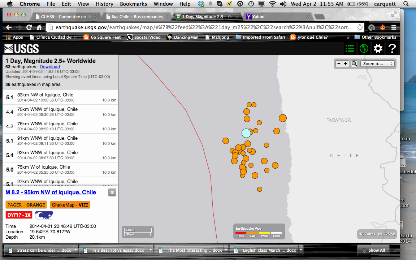The height and width of the screenshot is (260, 416).
Task: Open the History menu
Action: click(x=104, y=4)
